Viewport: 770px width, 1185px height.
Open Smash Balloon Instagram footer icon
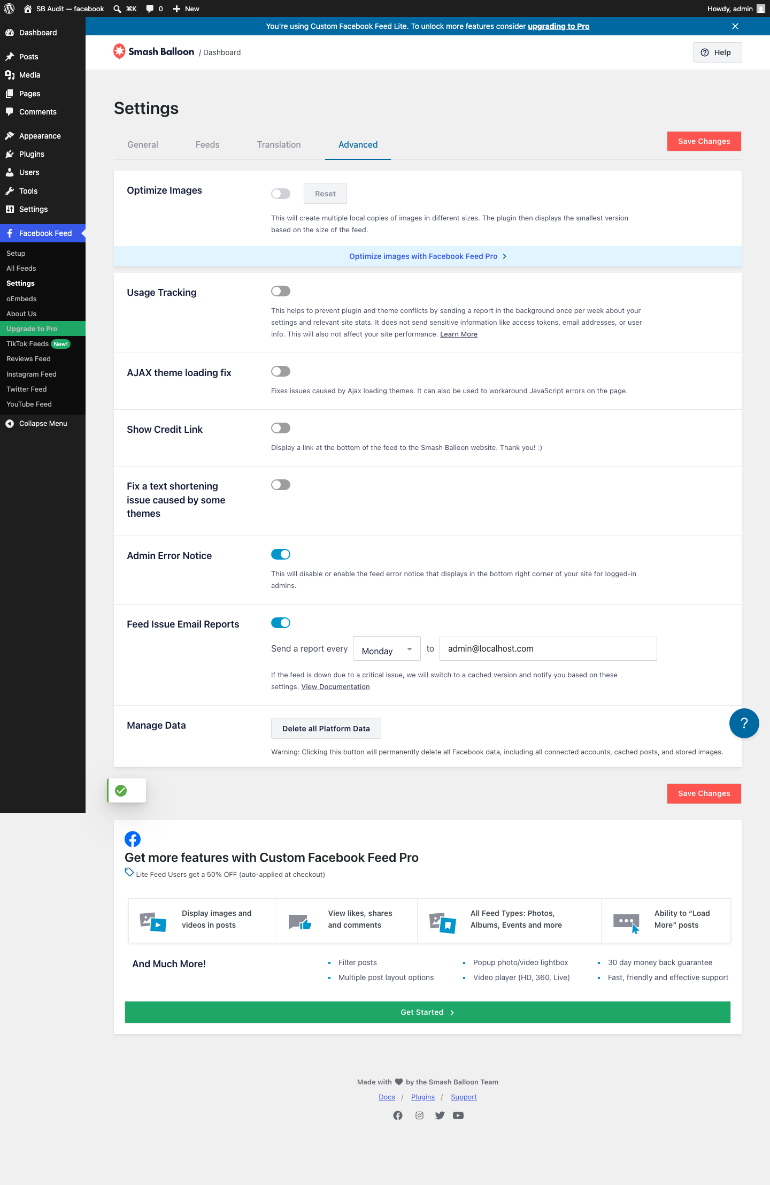[420, 1115]
